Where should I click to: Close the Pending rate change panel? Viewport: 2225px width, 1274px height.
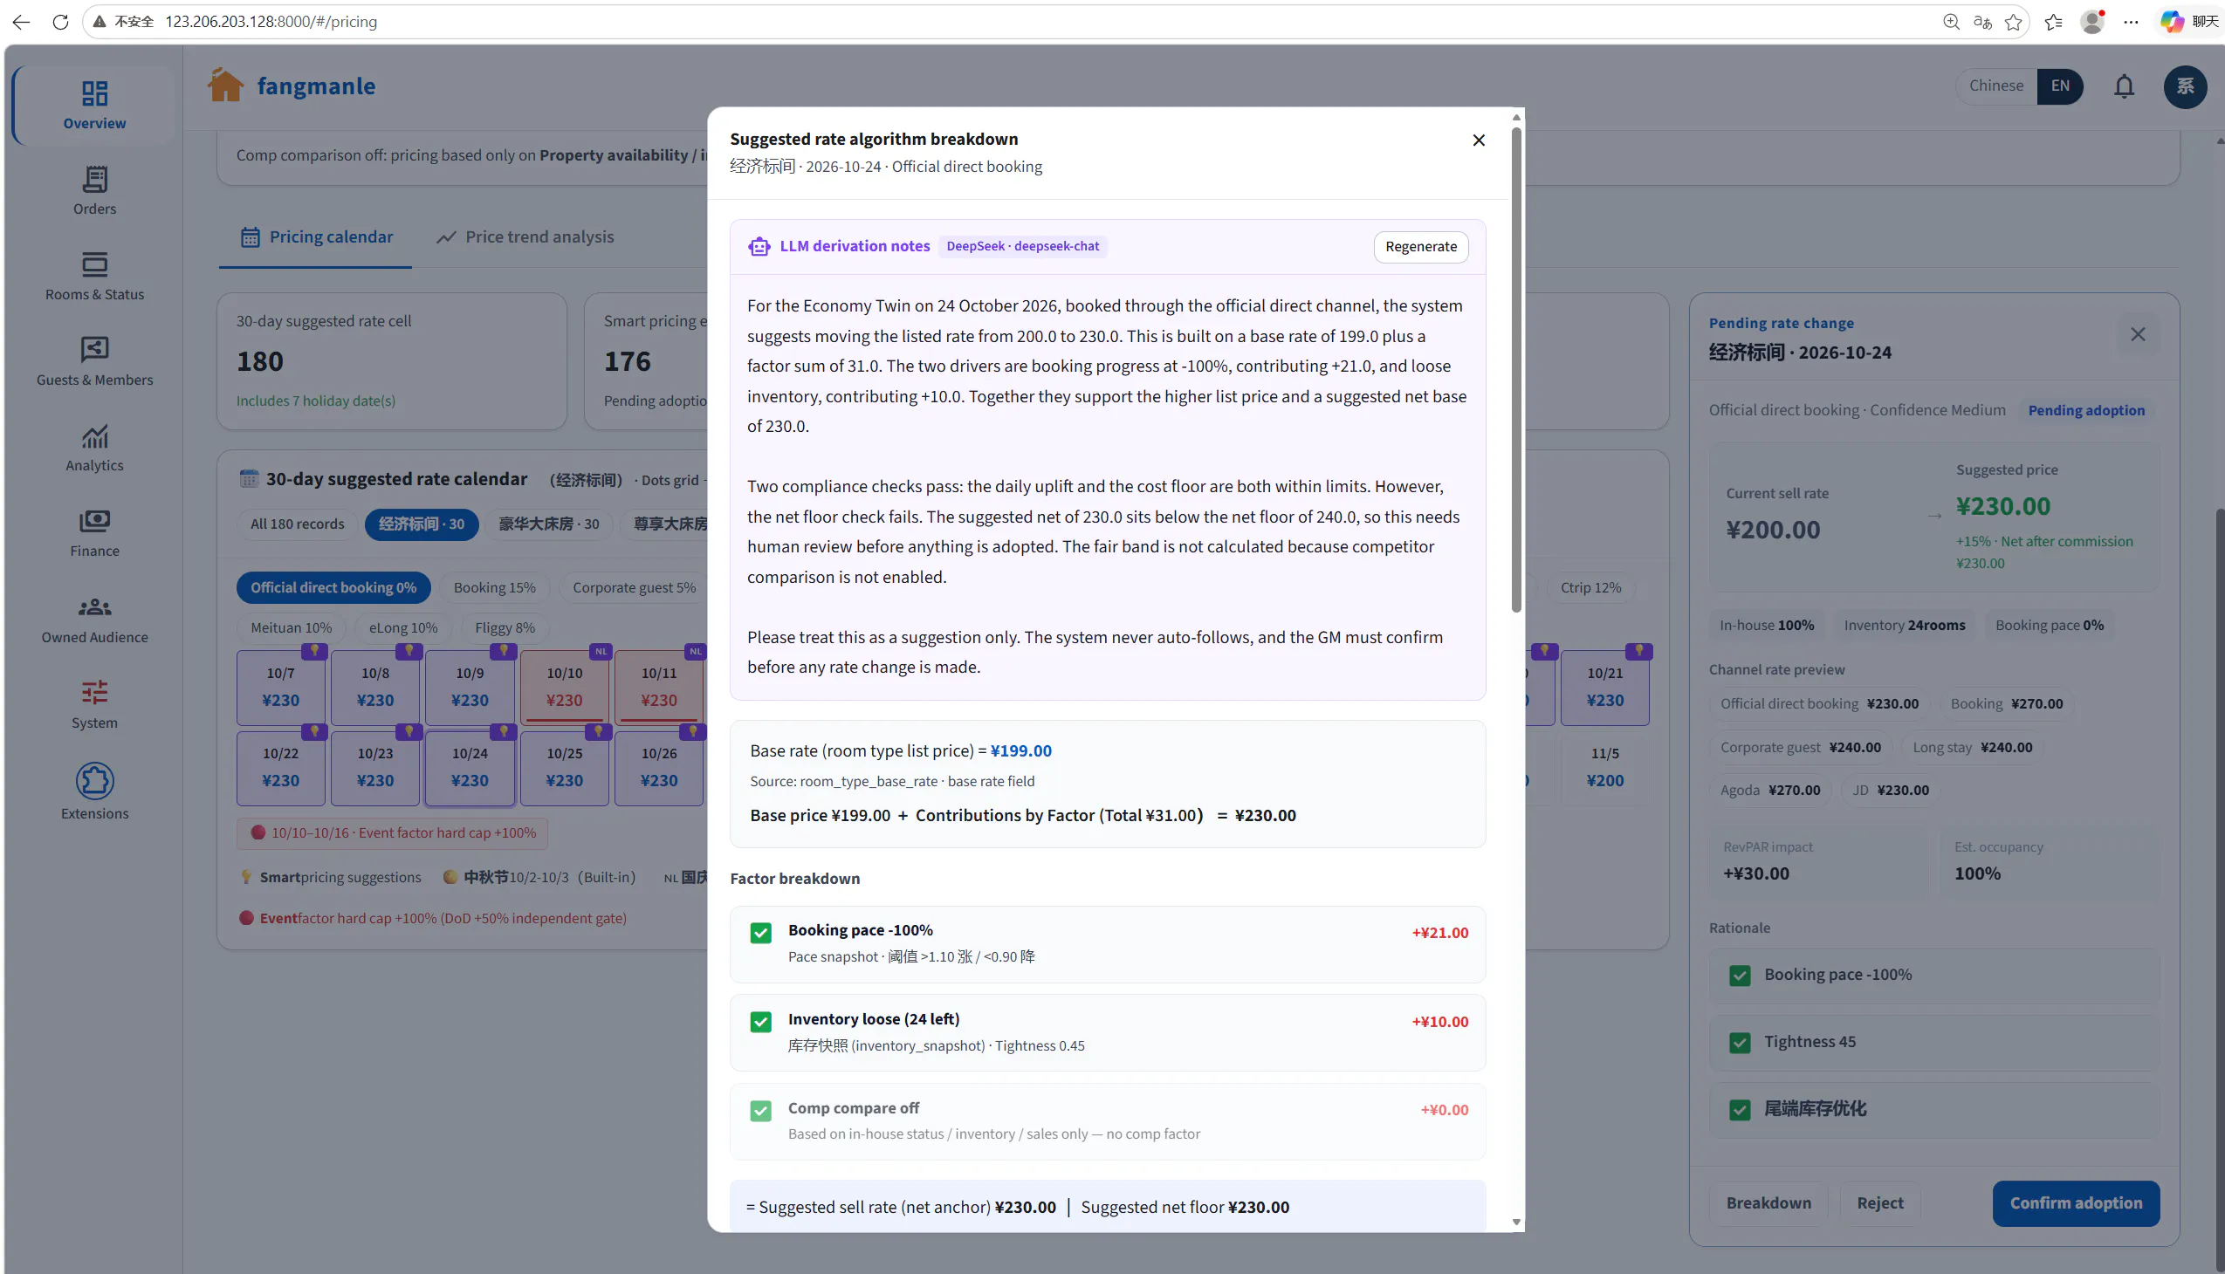(x=2138, y=334)
